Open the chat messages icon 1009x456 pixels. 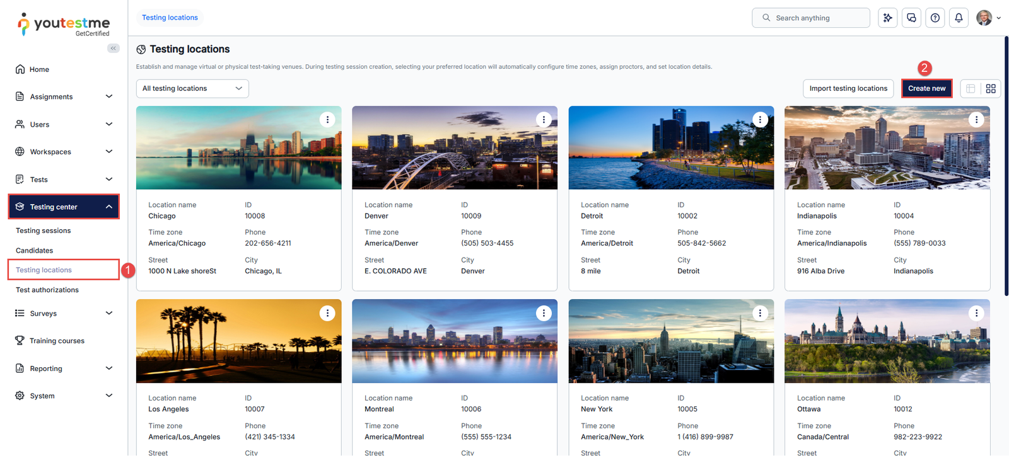point(911,18)
